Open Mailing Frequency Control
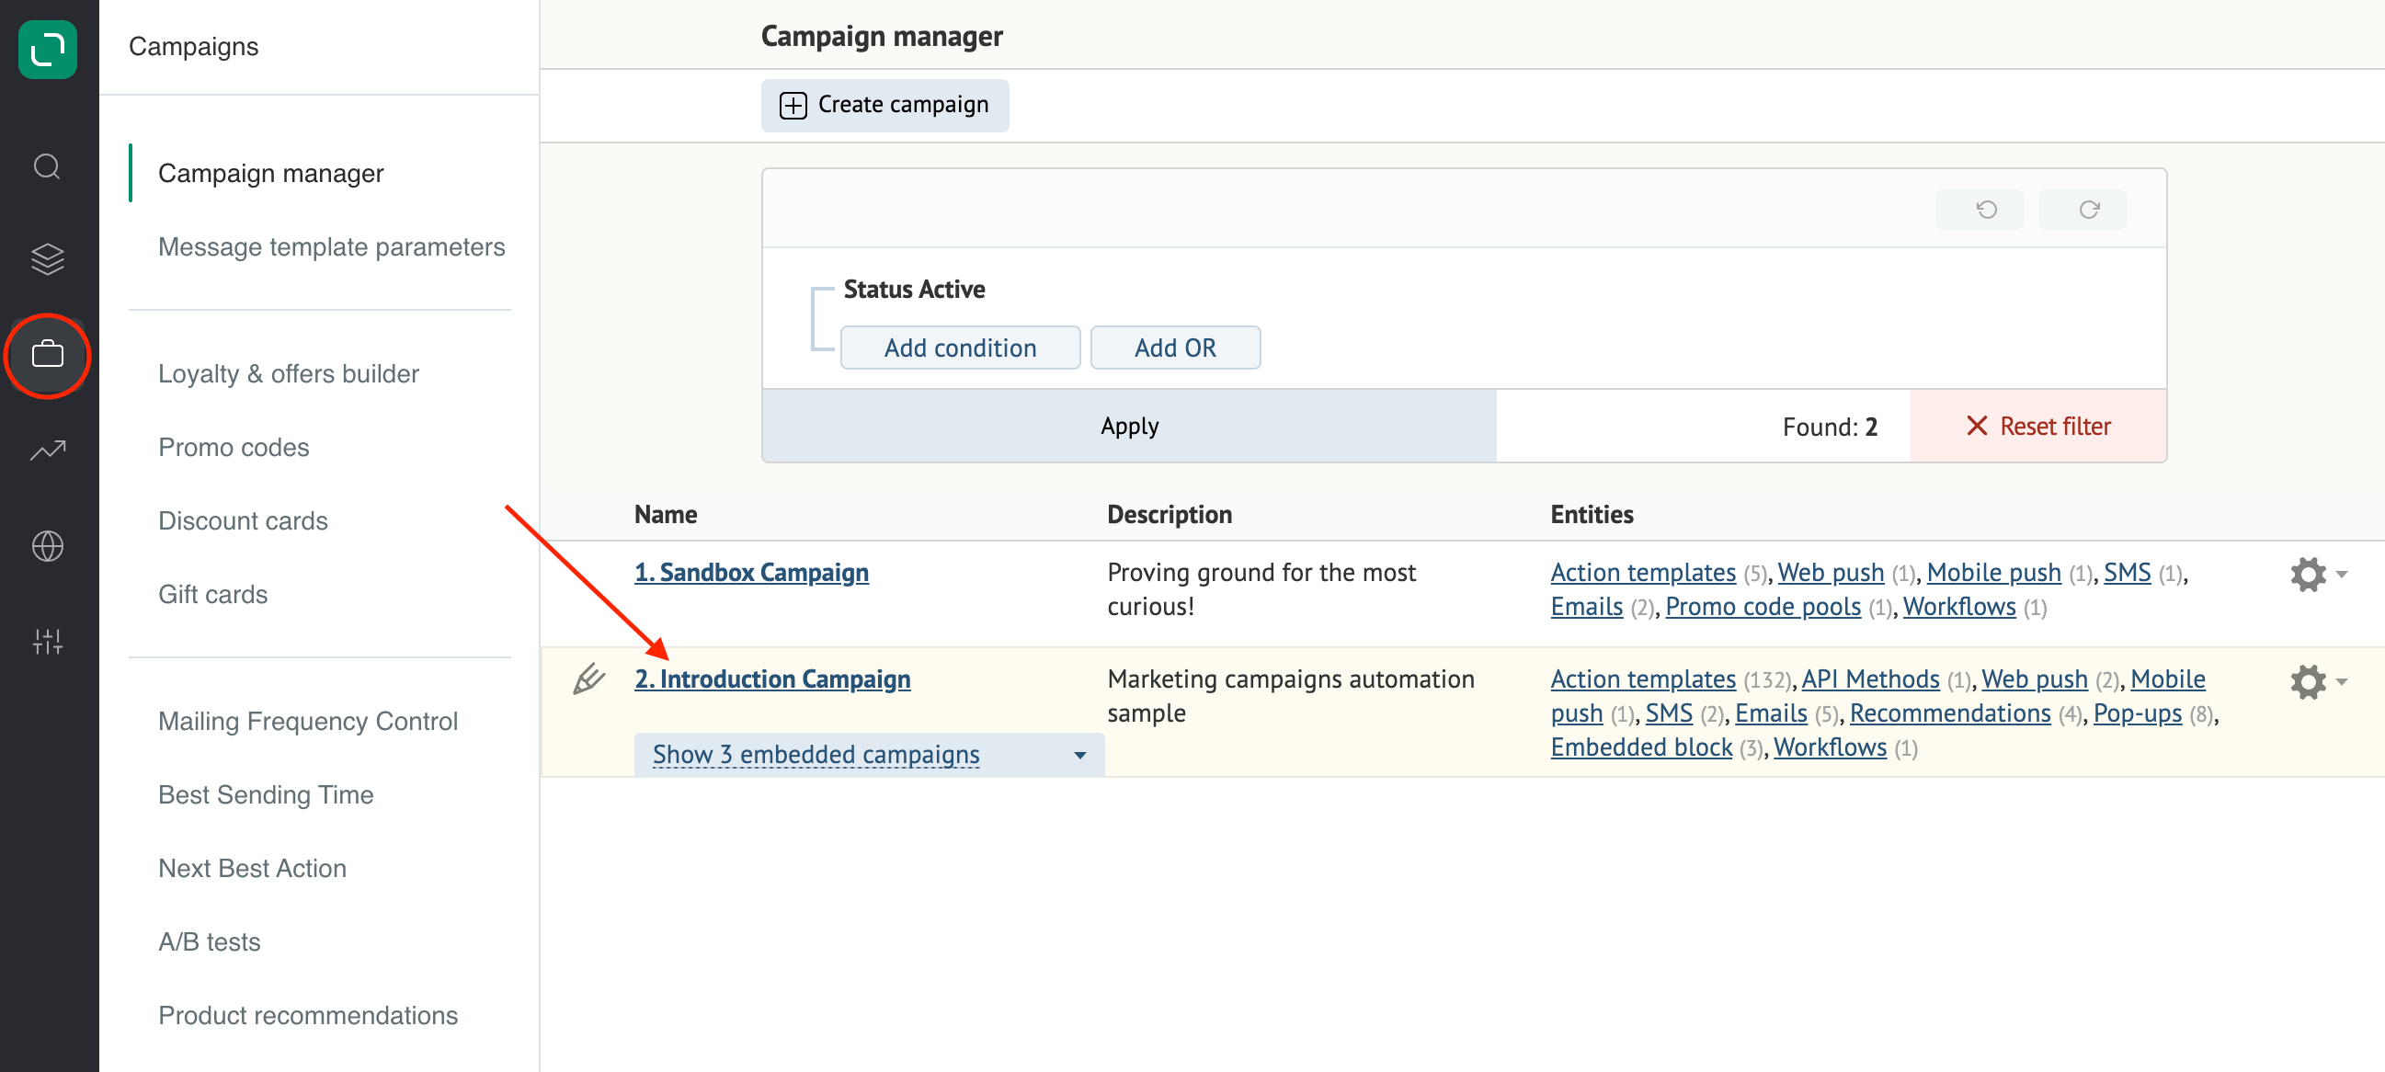 tap(307, 721)
